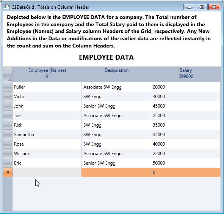Select the William row header
This screenshot has height=214, width=224.
[8, 153]
